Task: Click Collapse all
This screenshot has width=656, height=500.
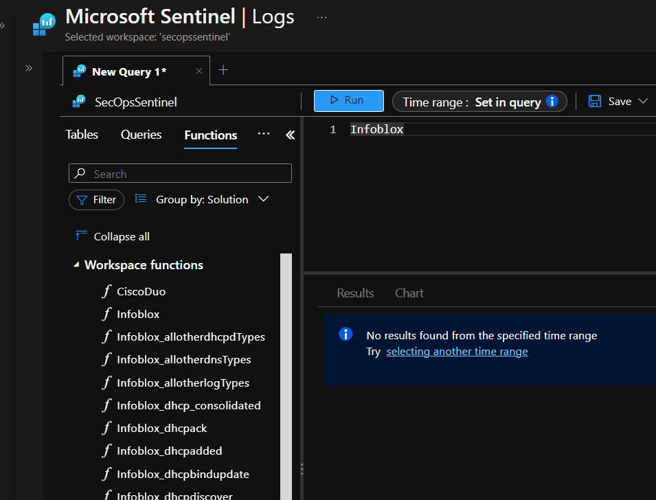Action: (122, 237)
